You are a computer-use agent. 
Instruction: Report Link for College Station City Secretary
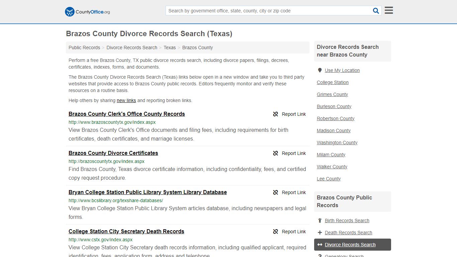pyautogui.click(x=294, y=232)
